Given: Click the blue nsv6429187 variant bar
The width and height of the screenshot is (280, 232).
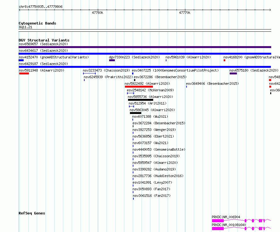Looking at the screenshot, I should (x=145, y=67).
